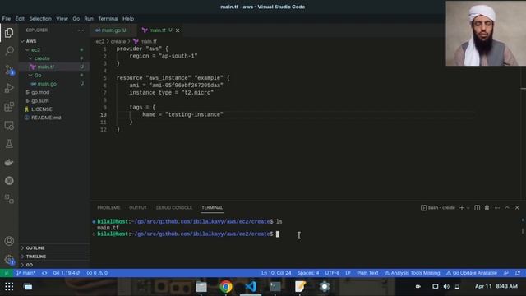The image size is (526, 296).
Task: Open Run and Debug view
Action: point(9,88)
